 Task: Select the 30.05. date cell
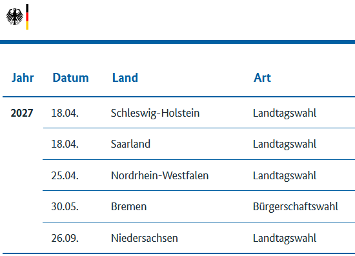[x=65, y=206]
